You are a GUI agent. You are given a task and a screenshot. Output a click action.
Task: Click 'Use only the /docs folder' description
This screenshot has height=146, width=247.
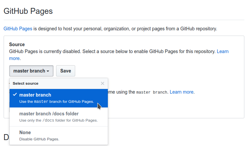click(x=58, y=120)
